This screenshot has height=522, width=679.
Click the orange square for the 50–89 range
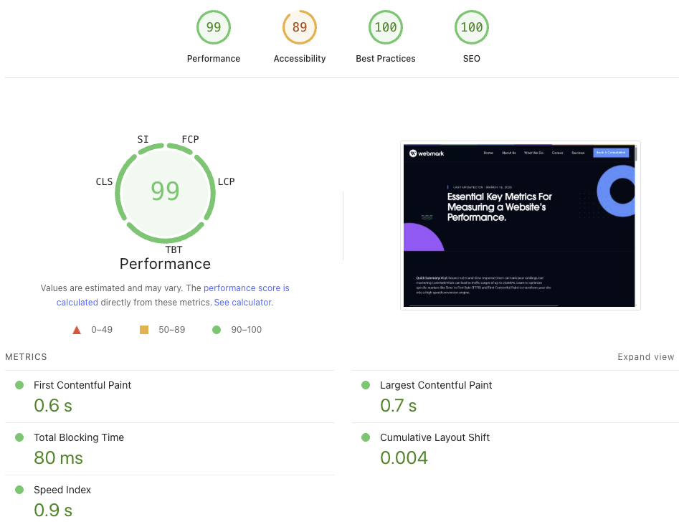(x=146, y=329)
